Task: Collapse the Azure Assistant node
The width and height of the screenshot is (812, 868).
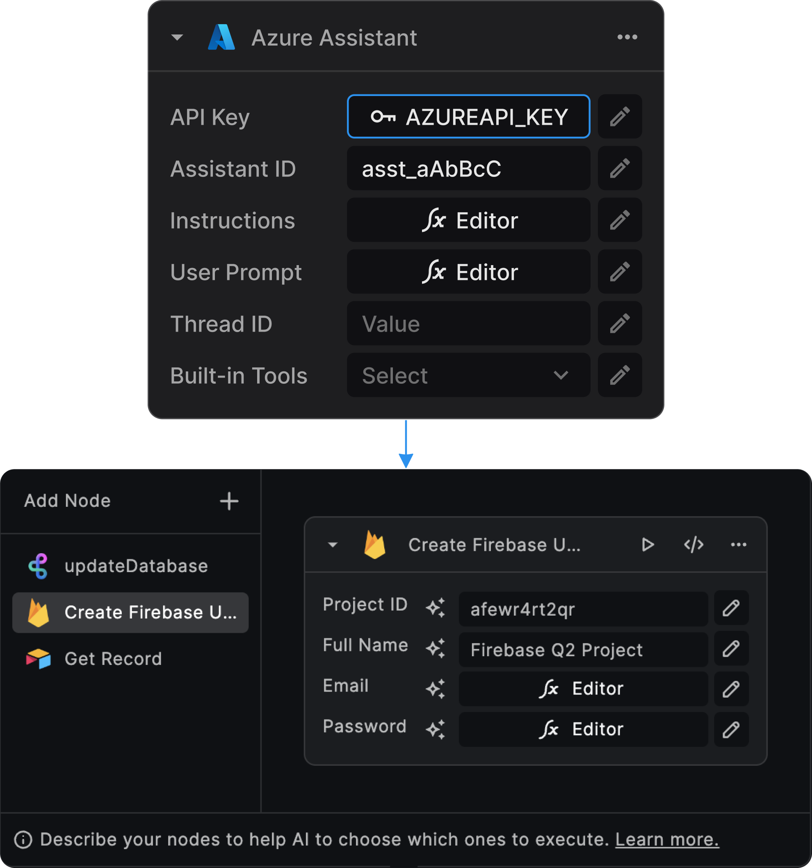Action: [x=177, y=37]
